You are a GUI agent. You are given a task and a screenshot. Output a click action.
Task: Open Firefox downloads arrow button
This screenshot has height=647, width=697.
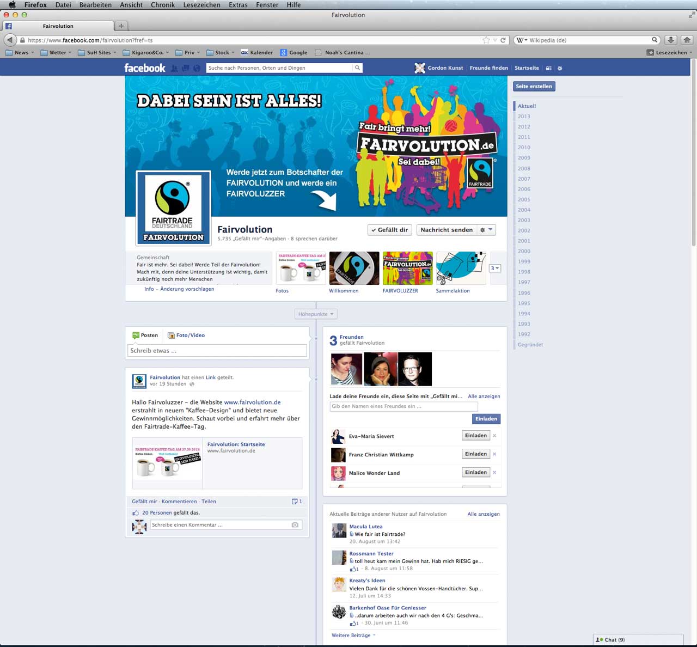[x=671, y=40]
